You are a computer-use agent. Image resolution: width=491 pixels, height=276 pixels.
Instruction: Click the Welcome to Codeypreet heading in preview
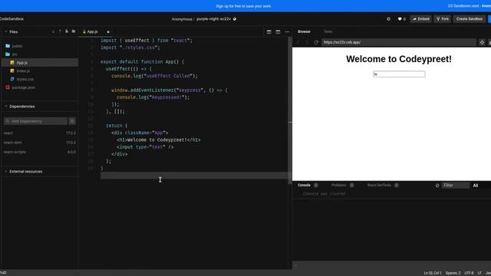click(399, 59)
